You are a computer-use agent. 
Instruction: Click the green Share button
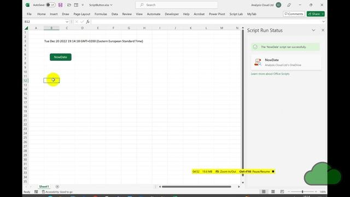[x=314, y=14]
